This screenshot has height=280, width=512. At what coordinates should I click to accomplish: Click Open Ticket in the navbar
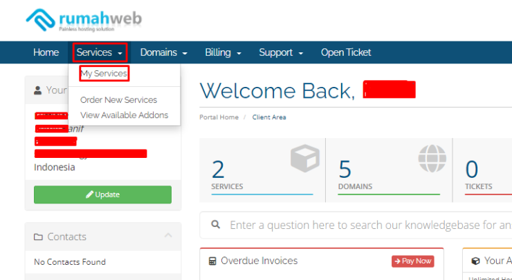346,52
